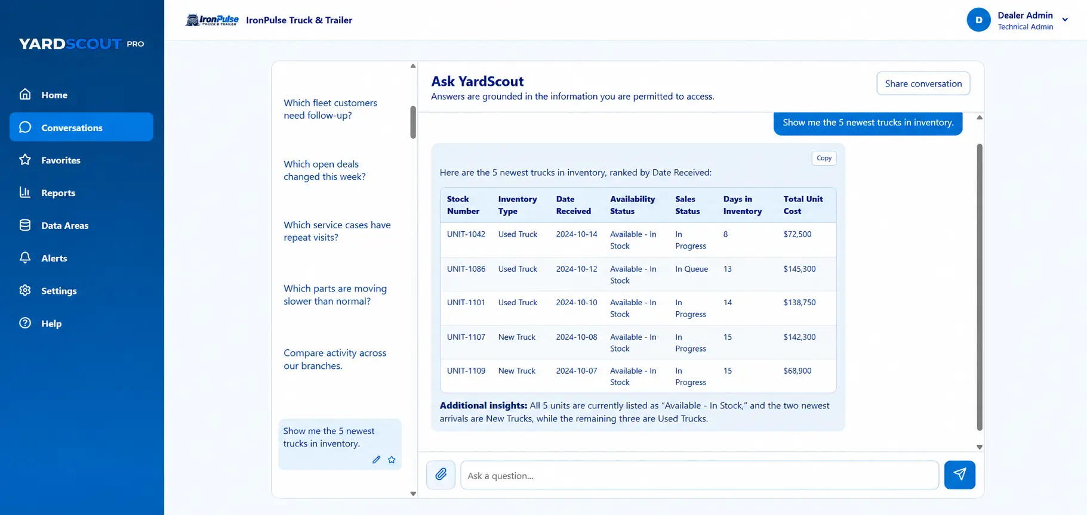Click pencil icon to rename conversation
The image size is (1087, 515).
click(x=376, y=460)
